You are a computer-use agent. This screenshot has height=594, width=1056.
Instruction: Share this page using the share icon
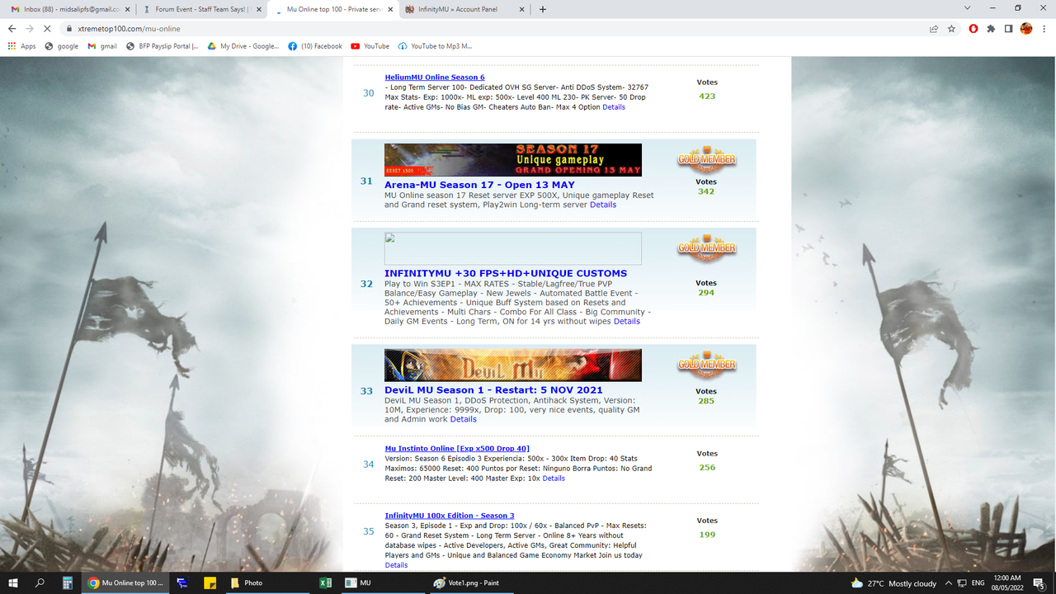click(x=933, y=28)
